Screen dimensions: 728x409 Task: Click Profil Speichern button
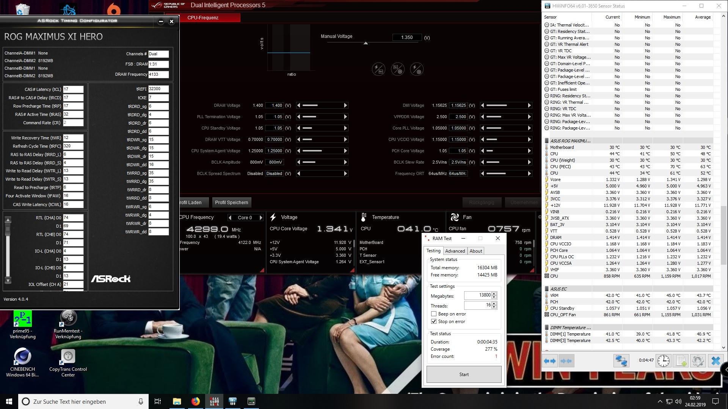click(x=231, y=203)
